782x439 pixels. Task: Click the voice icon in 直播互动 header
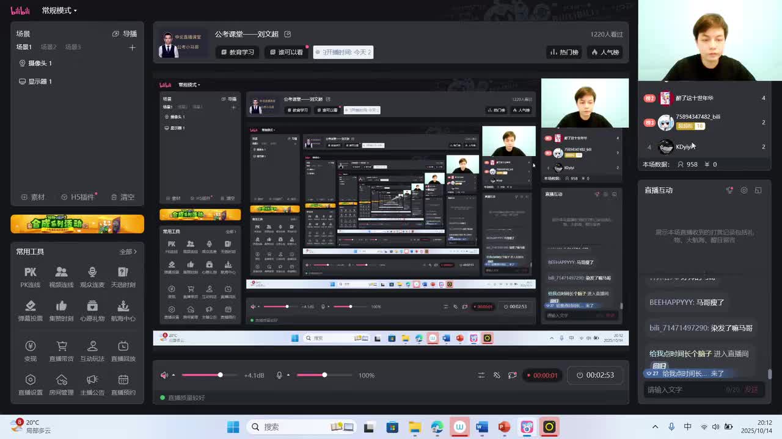(x=729, y=190)
